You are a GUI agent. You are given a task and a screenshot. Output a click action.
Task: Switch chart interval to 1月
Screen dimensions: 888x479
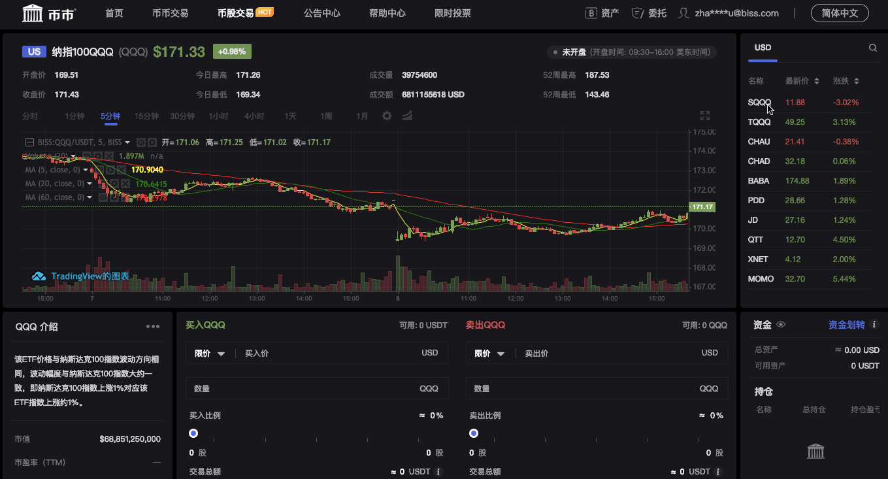tap(362, 116)
